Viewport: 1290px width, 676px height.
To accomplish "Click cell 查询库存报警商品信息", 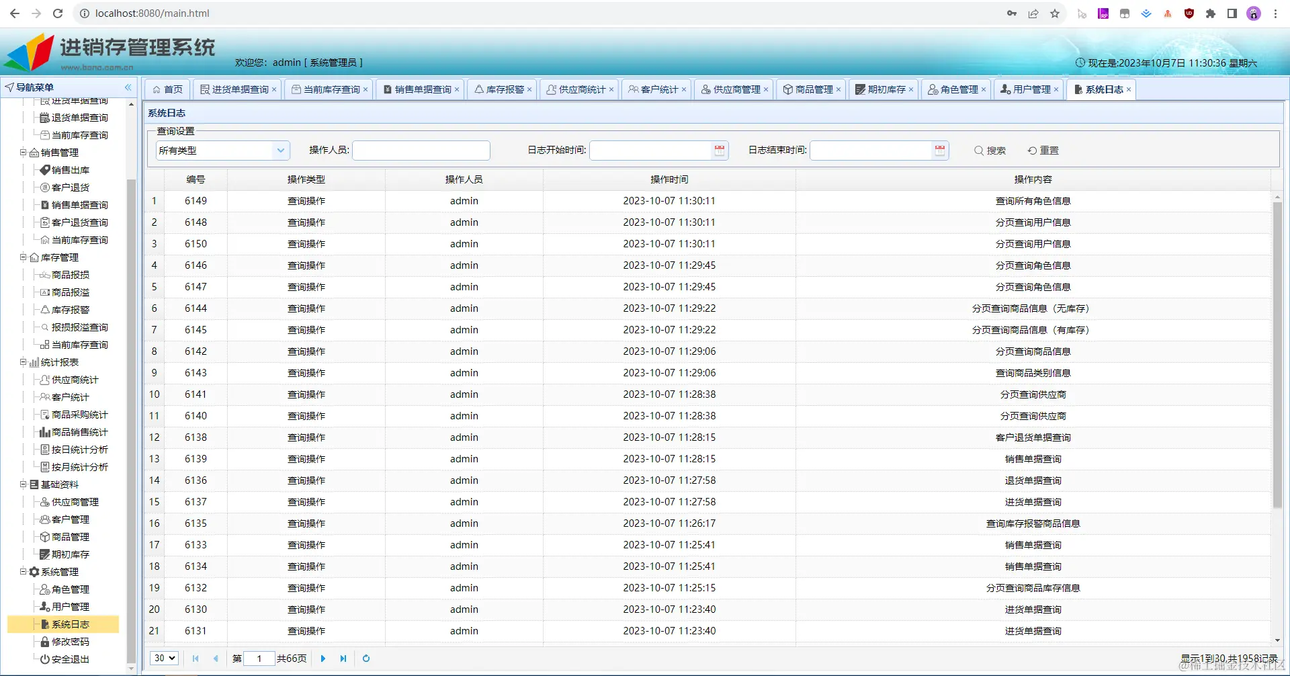I will (1033, 523).
